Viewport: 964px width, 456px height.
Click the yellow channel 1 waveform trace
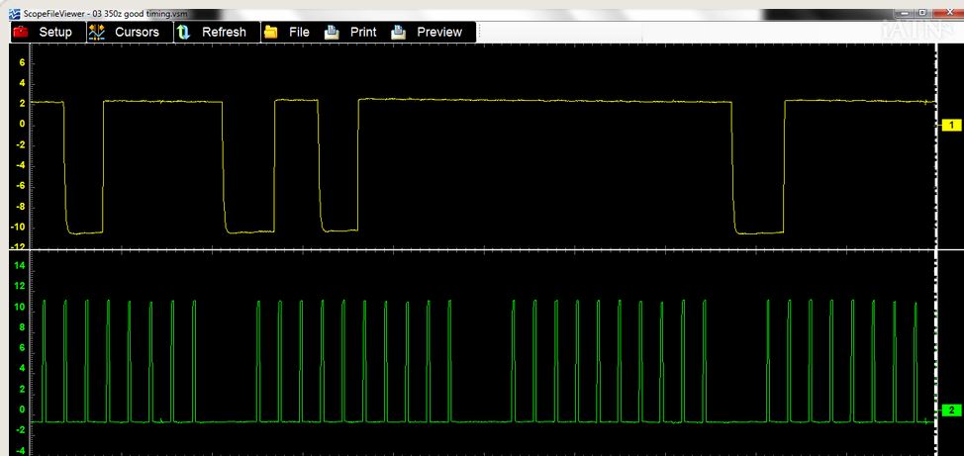tap(495, 101)
